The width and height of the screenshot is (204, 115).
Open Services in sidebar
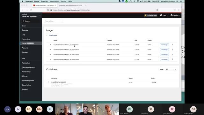[25, 52]
